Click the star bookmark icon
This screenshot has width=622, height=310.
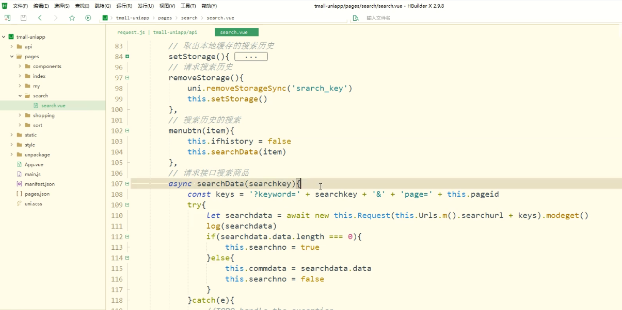(72, 18)
